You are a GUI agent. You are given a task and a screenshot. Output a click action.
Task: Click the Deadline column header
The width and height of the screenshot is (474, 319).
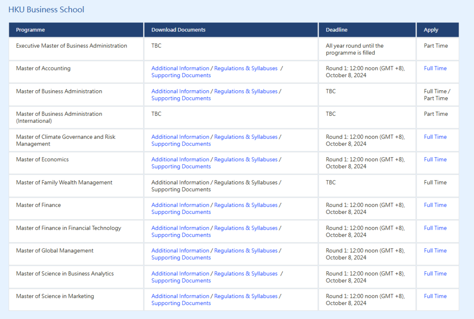point(336,30)
